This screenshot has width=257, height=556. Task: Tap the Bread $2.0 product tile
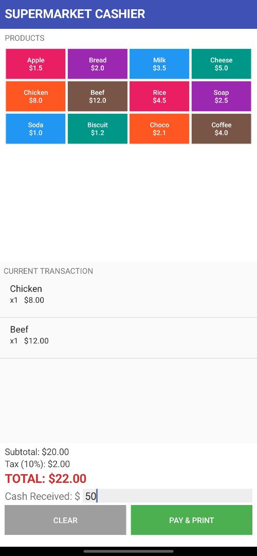97,64
